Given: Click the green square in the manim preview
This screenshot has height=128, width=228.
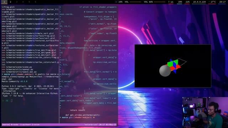Looking at the screenshot, I should pos(170,64).
